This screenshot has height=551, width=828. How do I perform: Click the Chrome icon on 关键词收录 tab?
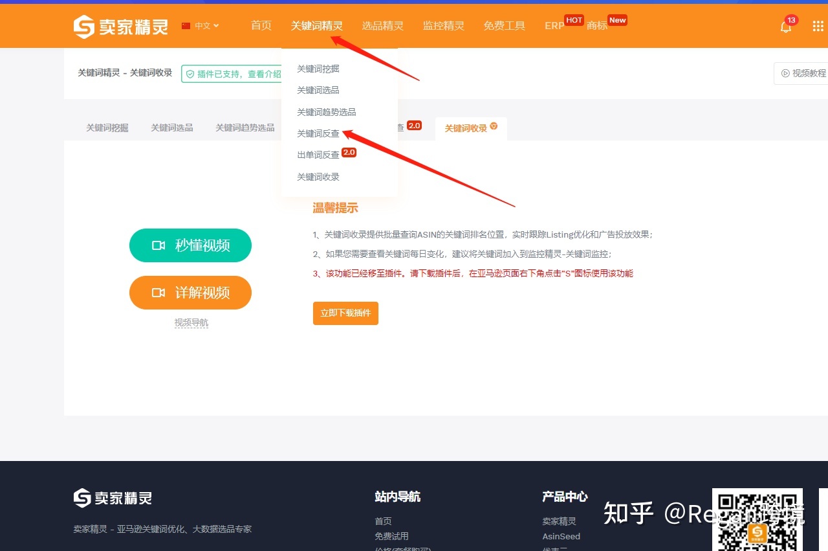pyautogui.click(x=494, y=126)
